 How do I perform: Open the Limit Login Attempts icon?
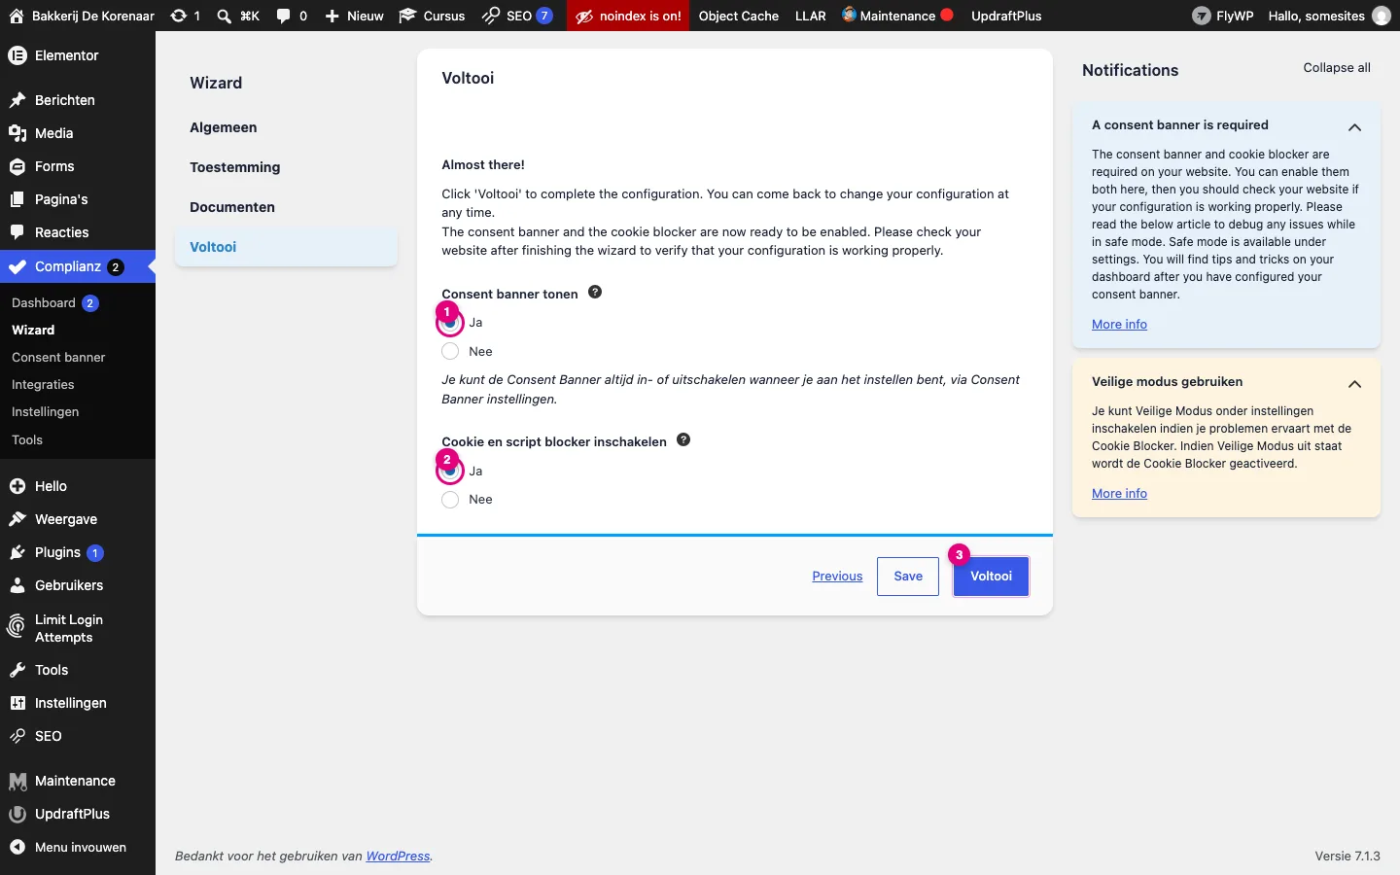[x=17, y=628]
